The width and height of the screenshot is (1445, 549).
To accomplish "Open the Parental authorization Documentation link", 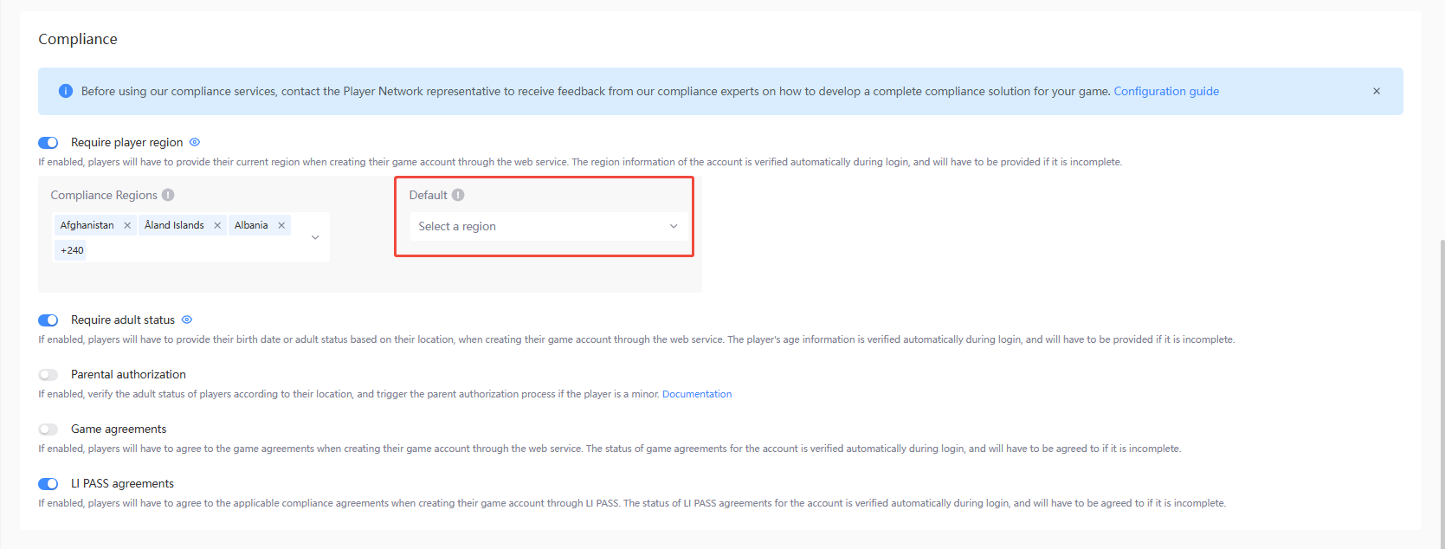I will pos(696,394).
